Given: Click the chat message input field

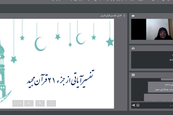Looking at the screenshot, I should tap(156, 105).
